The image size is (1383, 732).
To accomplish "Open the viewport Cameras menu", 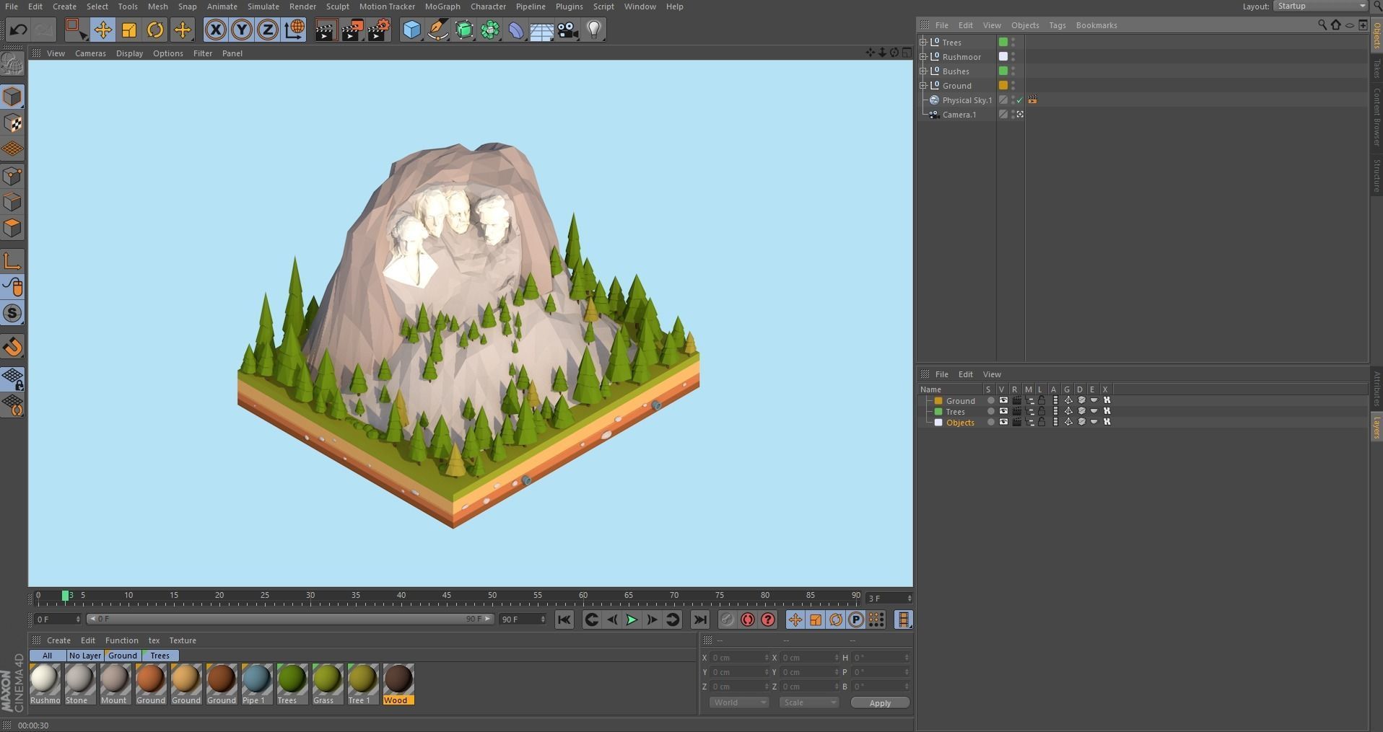I will (x=90, y=53).
